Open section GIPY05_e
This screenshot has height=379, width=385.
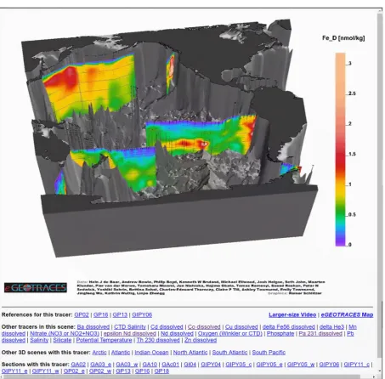269,365
